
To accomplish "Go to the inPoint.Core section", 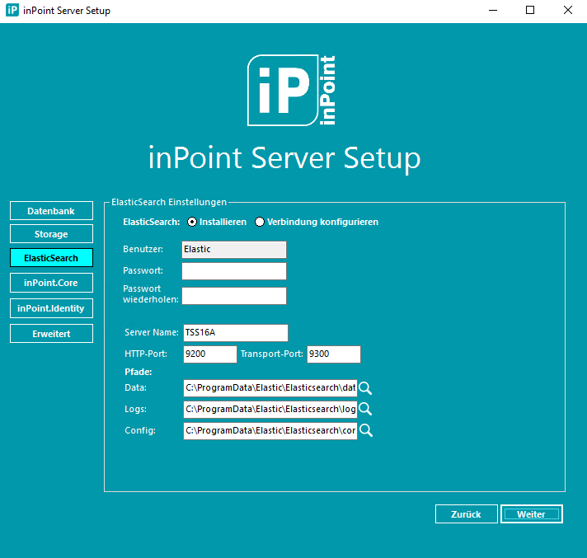I will (51, 283).
